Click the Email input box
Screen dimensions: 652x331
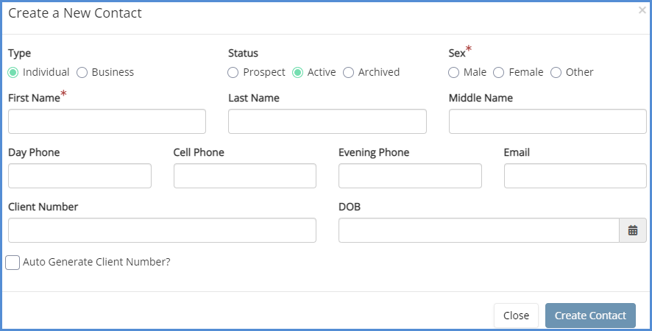[x=575, y=176]
